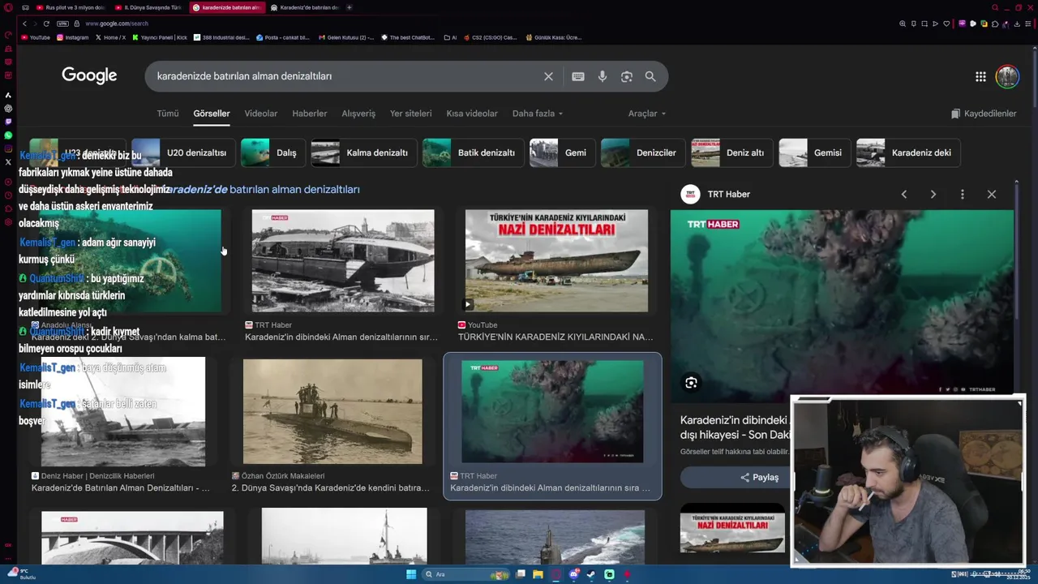This screenshot has width=1038, height=584.
Task: Click the Google logo
Action: pos(89,75)
